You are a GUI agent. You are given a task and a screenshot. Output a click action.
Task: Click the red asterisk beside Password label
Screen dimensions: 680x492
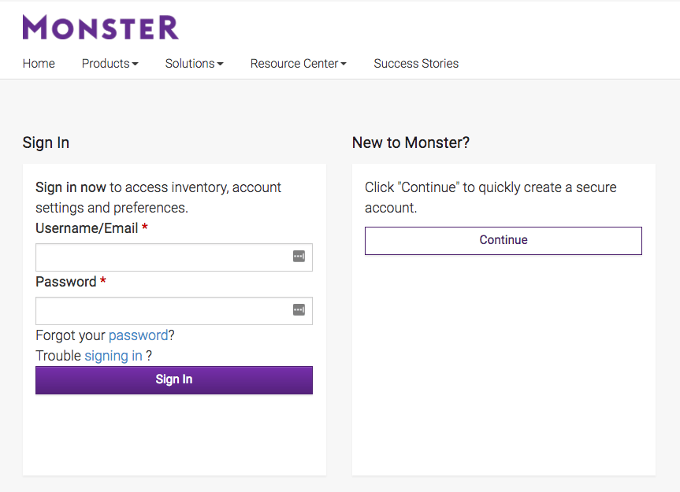pyautogui.click(x=103, y=281)
